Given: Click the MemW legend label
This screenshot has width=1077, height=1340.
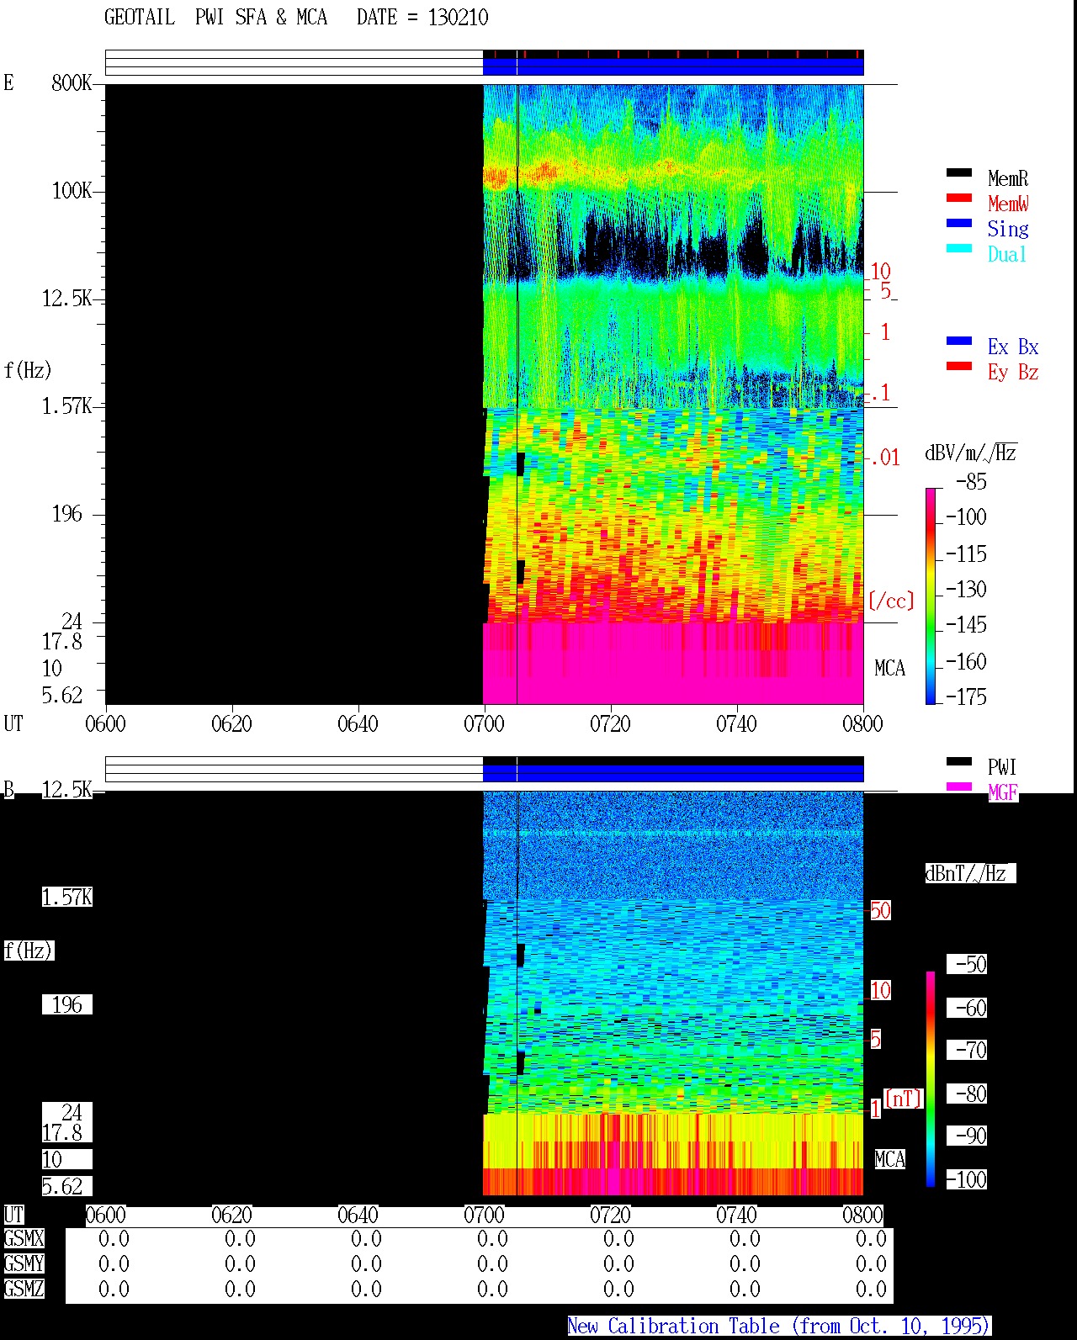Looking at the screenshot, I should 1008,204.
